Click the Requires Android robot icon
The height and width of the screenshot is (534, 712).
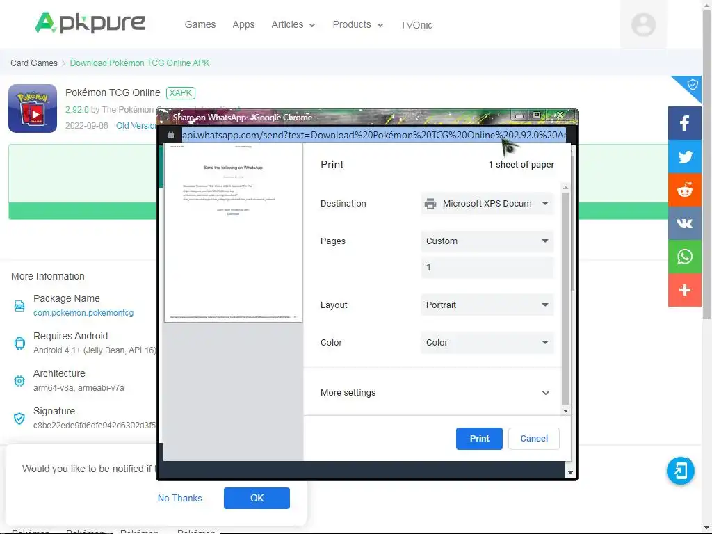[19, 343]
